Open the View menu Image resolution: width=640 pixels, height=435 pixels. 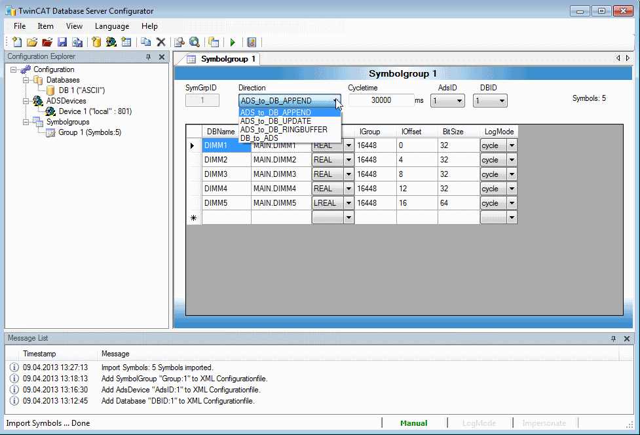(x=74, y=26)
